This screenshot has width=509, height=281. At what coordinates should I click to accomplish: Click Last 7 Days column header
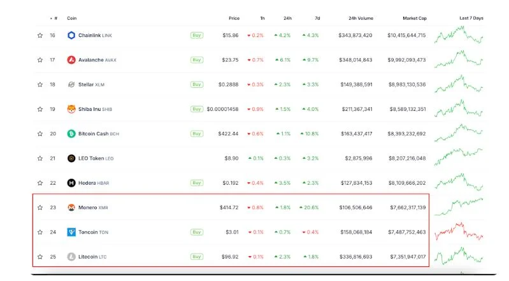(x=471, y=18)
